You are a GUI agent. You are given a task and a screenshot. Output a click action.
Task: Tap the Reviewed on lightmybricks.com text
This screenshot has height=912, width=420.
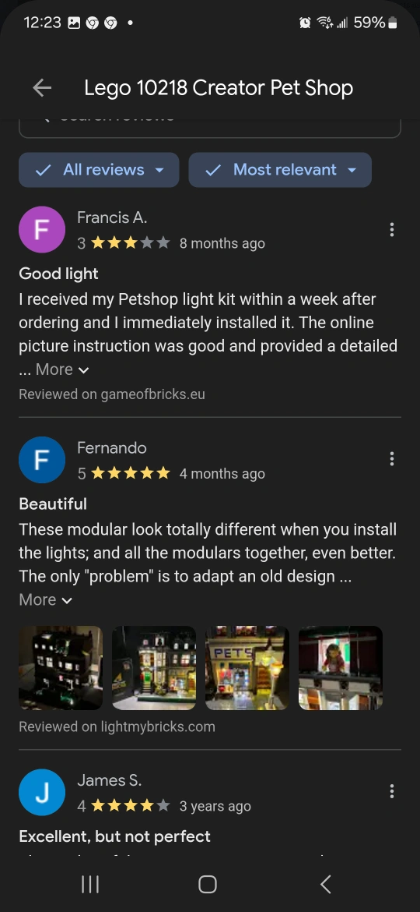point(117,727)
